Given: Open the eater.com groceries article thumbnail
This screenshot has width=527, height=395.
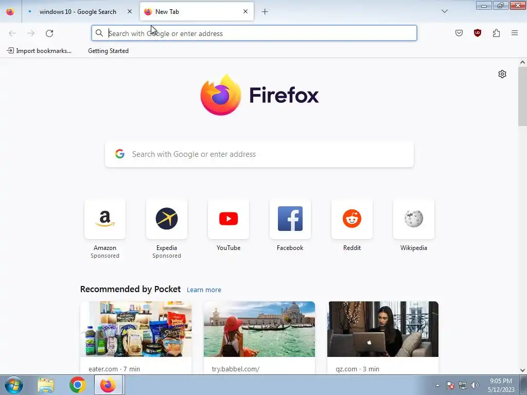Looking at the screenshot, I should [136, 329].
